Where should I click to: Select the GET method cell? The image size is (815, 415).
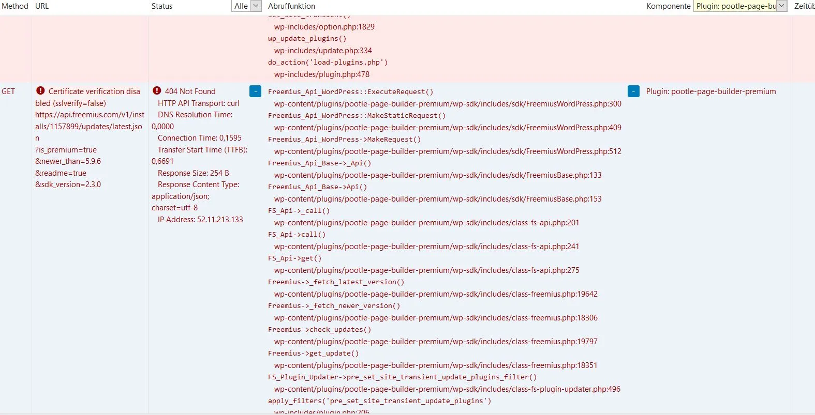[8, 91]
